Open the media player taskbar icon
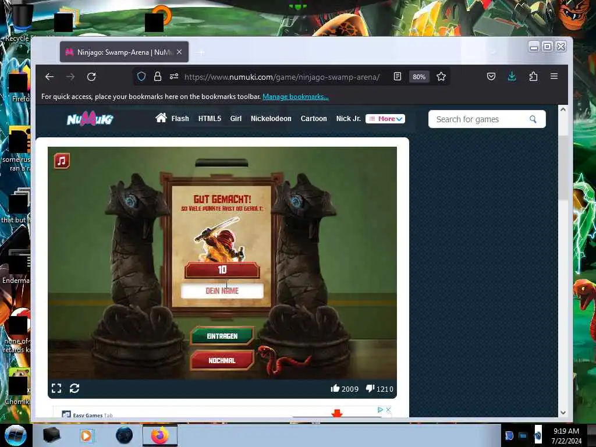 pyautogui.click(x=86, y=435)
